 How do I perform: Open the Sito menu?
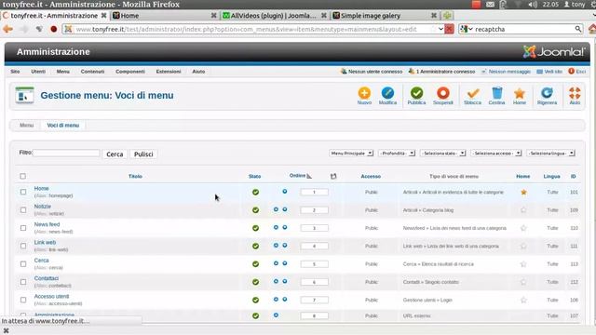(x=15, y=72)
